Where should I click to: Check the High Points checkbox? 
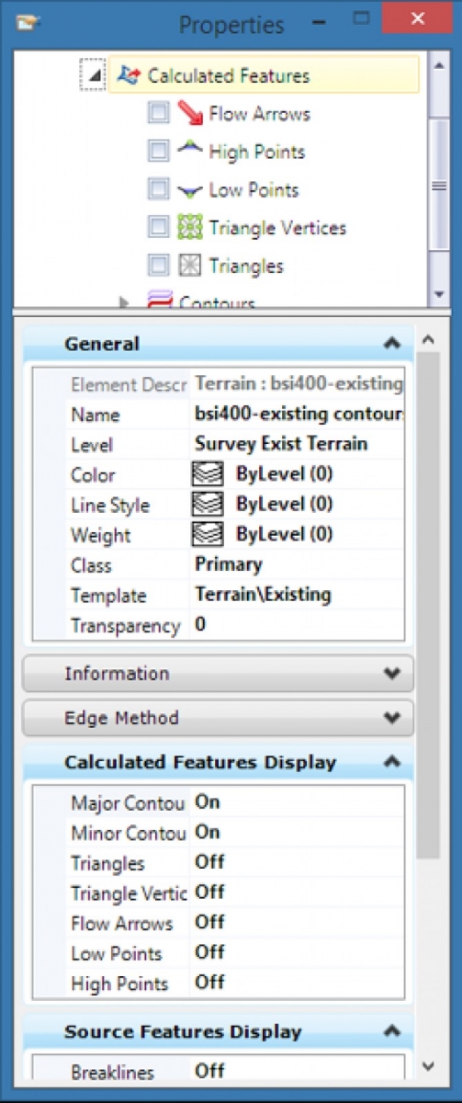tap(158, 151)
